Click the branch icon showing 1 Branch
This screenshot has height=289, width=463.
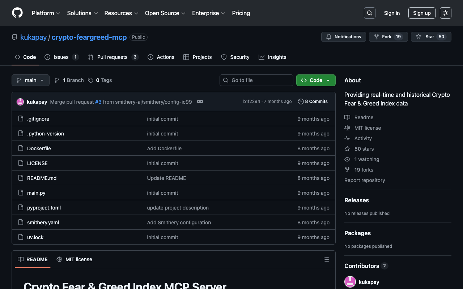click(57, 80)
